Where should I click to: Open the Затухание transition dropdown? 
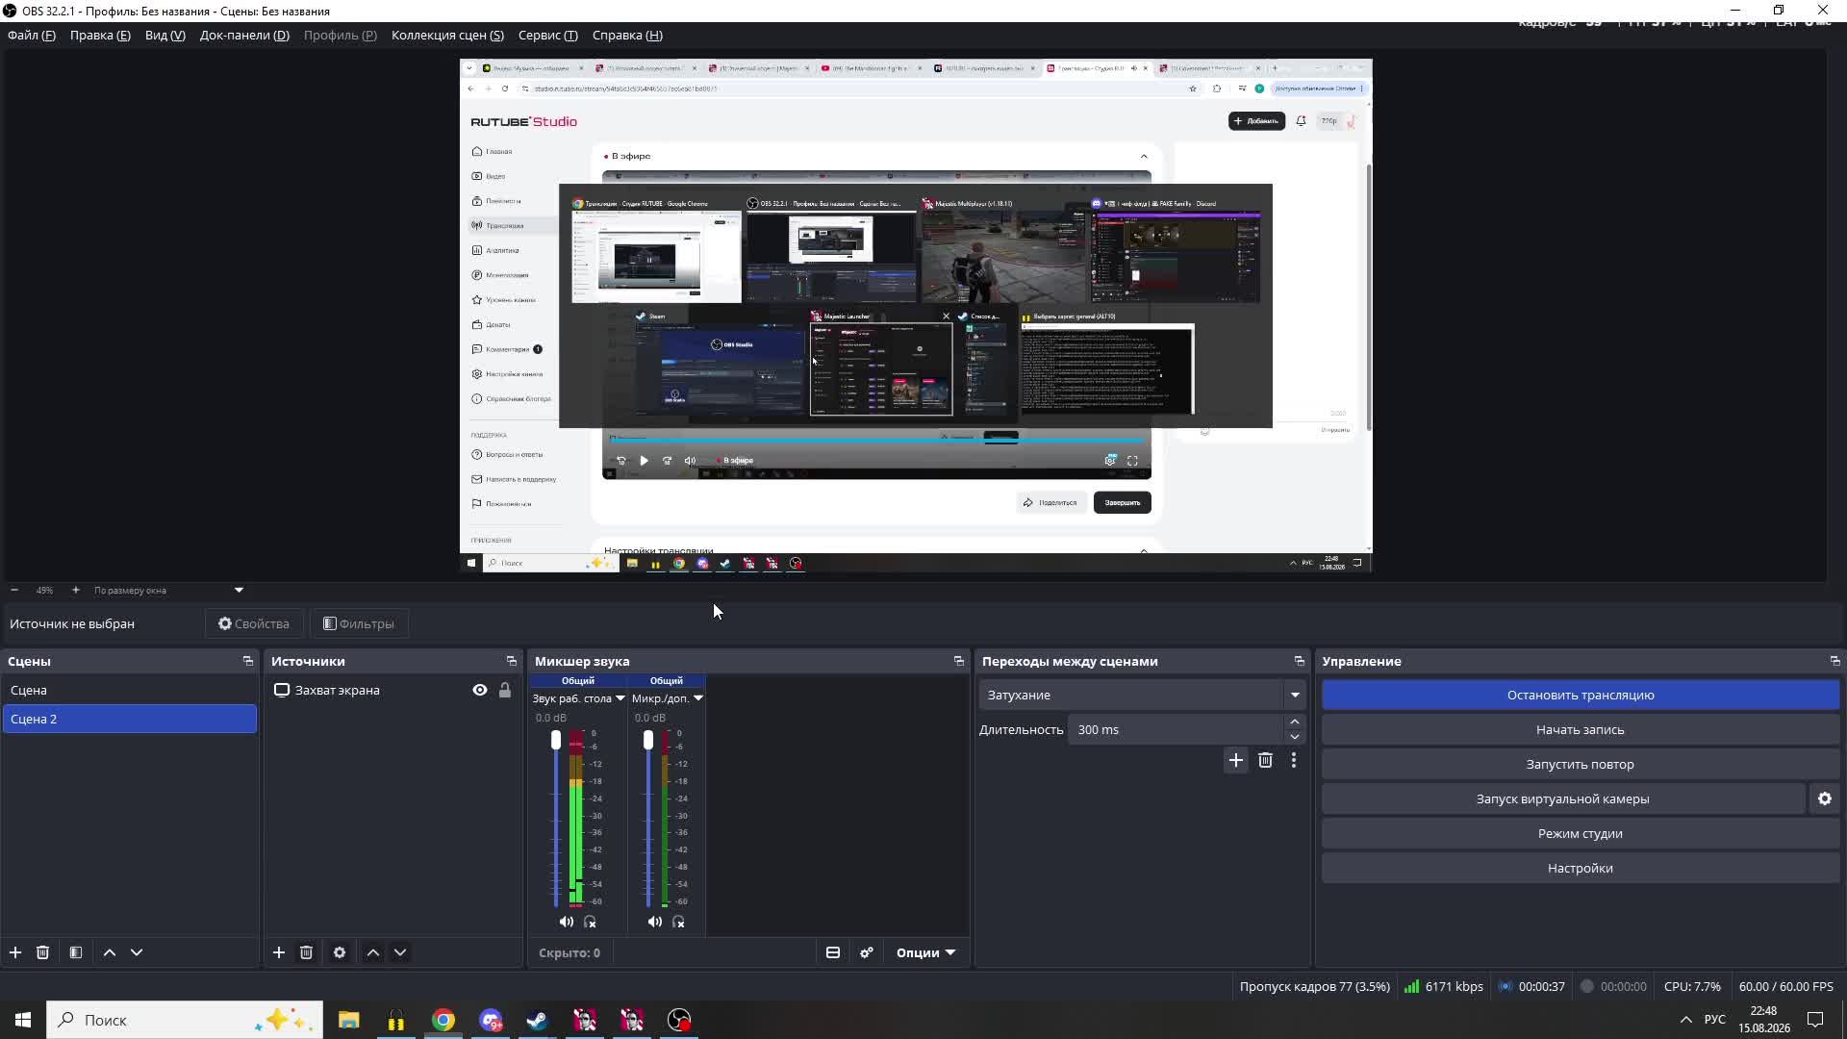point(1142,695)
